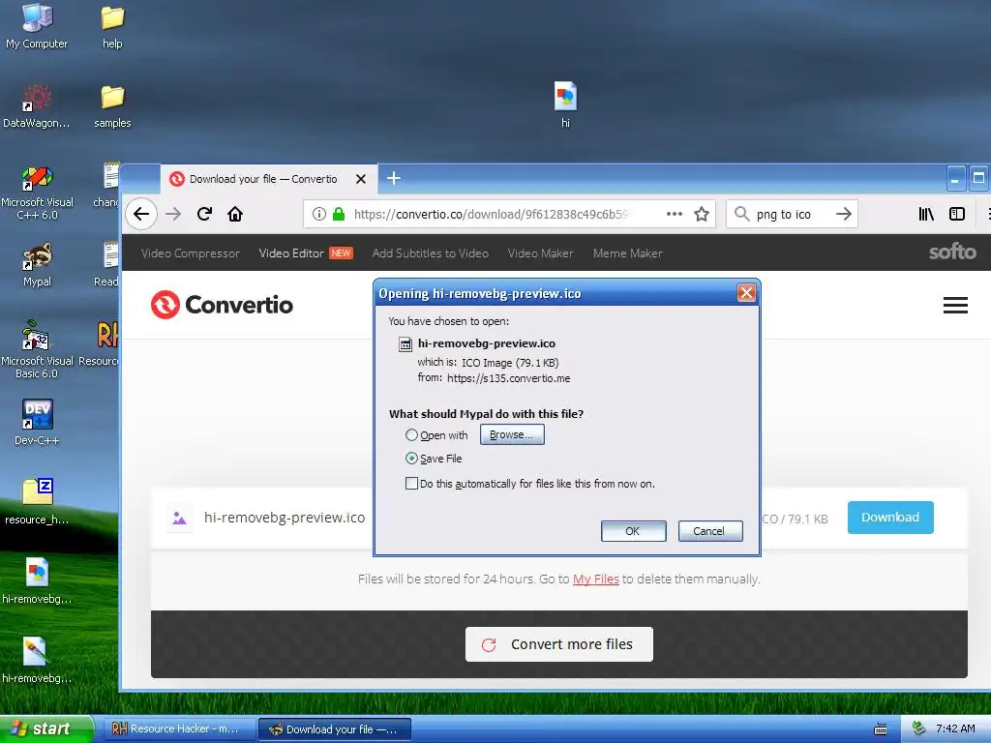Open the Convertio hamburger menu

[x=955, y=305]
